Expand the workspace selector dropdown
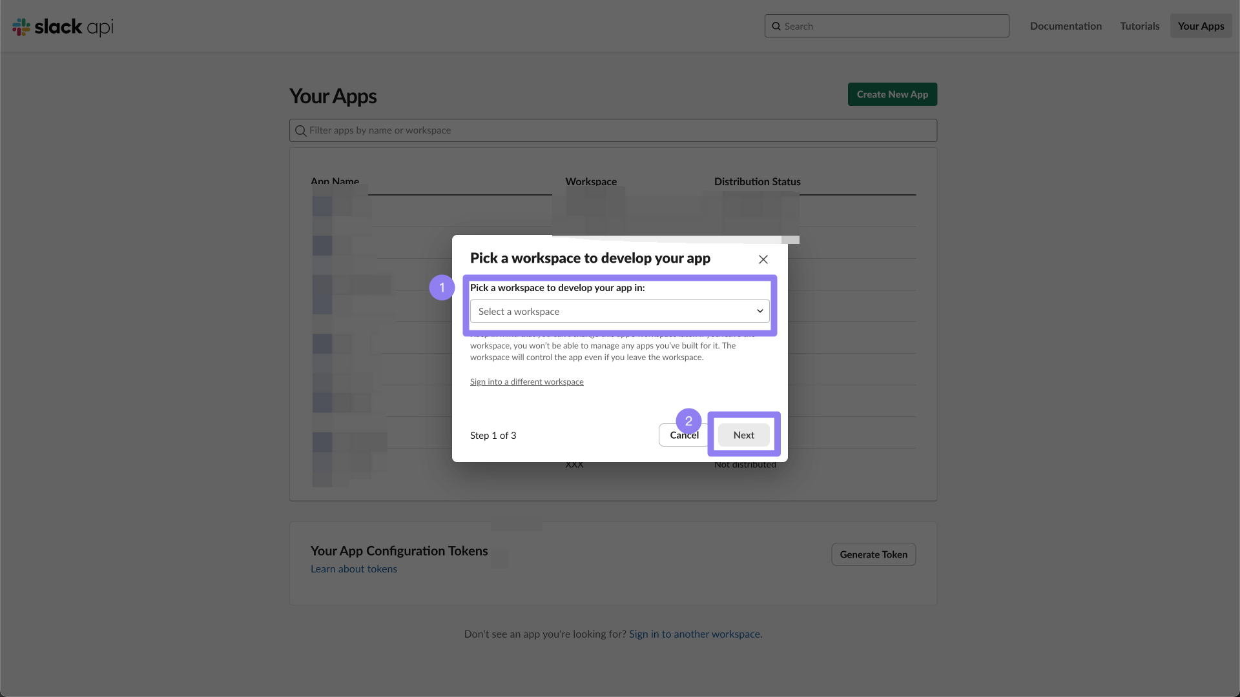Viewport: 1240px width, 697px height. (x=620, y=310)
